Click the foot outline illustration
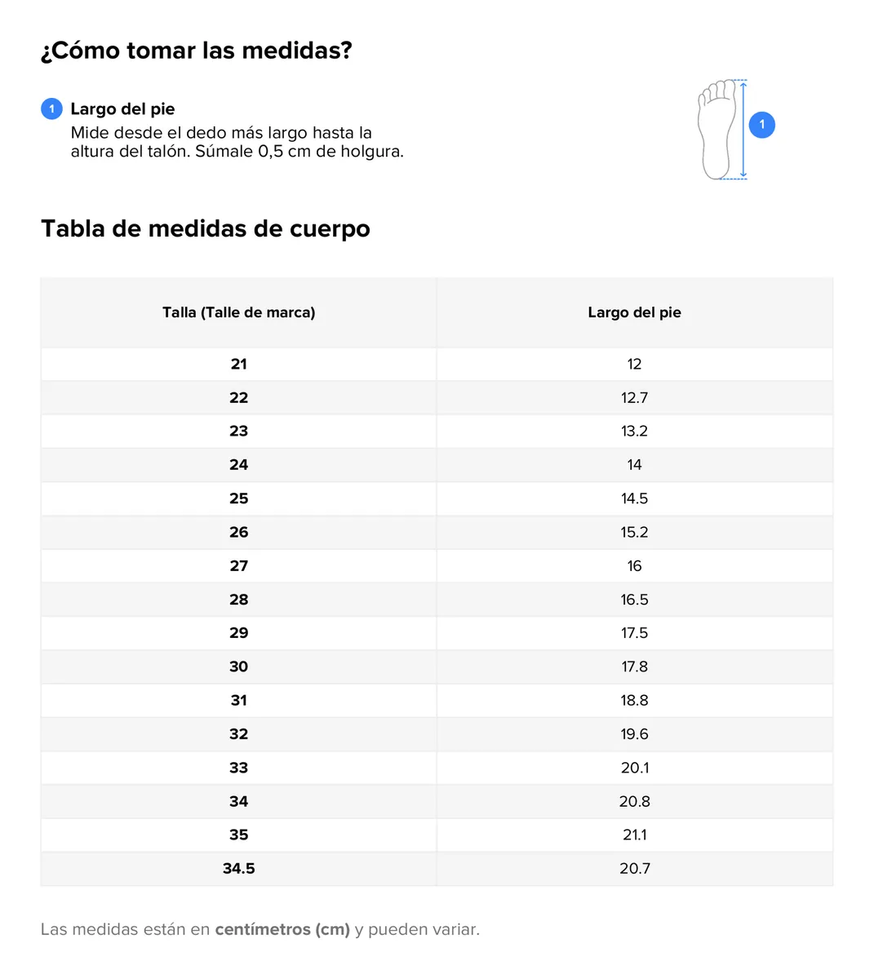The image size is (874, 979). pos(717,129)
